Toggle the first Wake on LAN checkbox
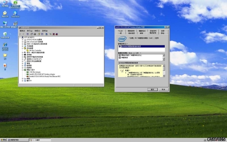 click(120, 55)
